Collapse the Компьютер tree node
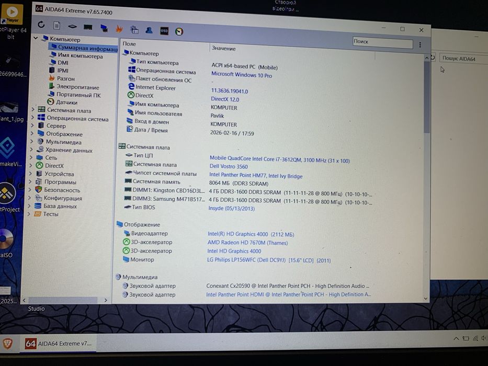Screen dimensions: 488x366 pyautogui.click(x=36, y=38)
